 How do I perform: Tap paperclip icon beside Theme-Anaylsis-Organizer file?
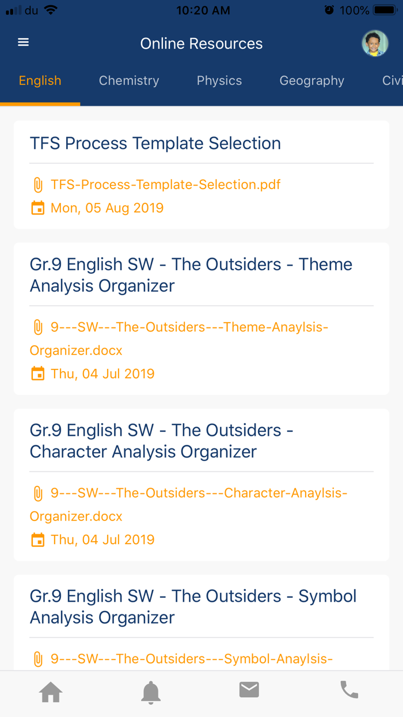[37, 327]
